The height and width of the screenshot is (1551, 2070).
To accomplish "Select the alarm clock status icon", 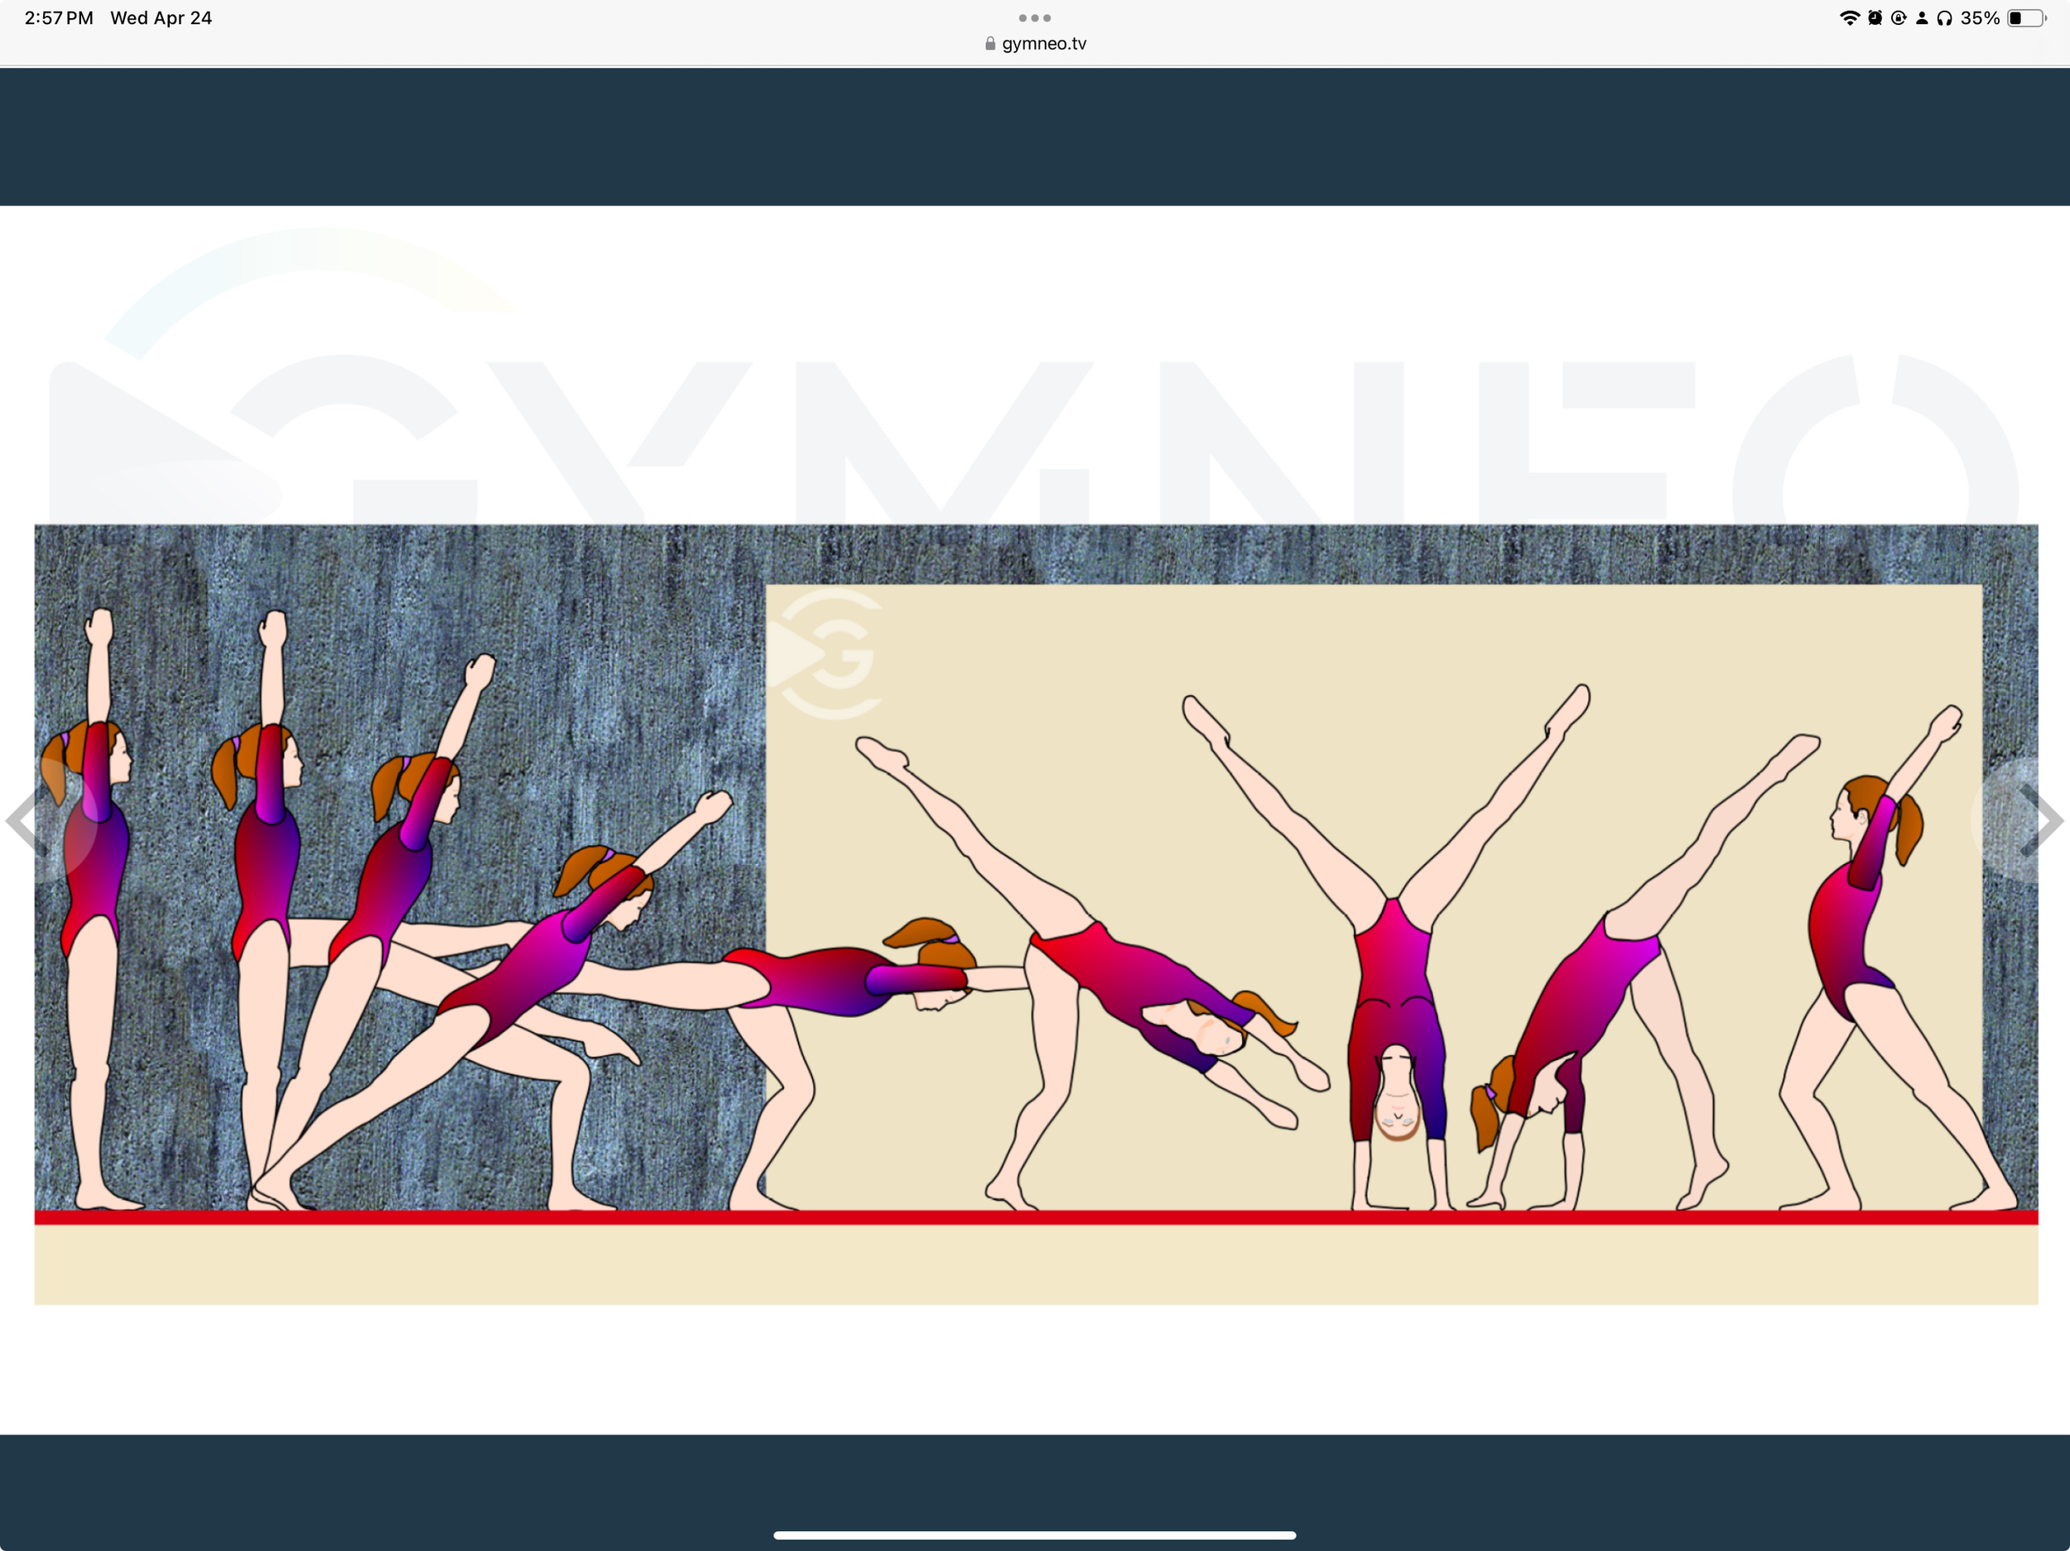I will [x=1875, y=17].
